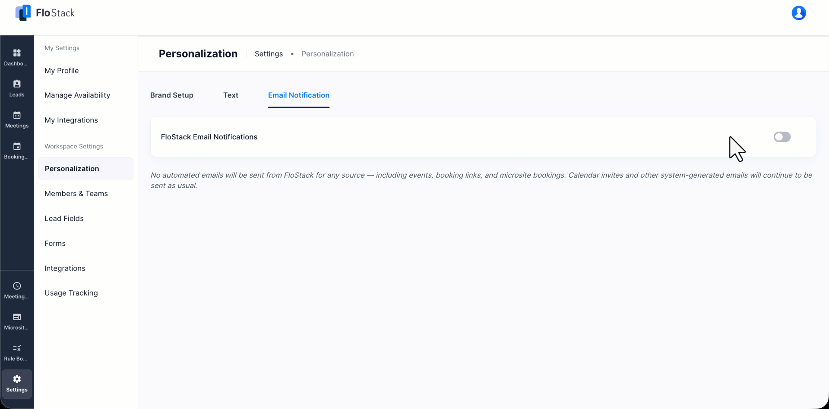Click the FloStack Email Notifications label
This screenshot has width=829, height=409.
[x=209, y=137]
